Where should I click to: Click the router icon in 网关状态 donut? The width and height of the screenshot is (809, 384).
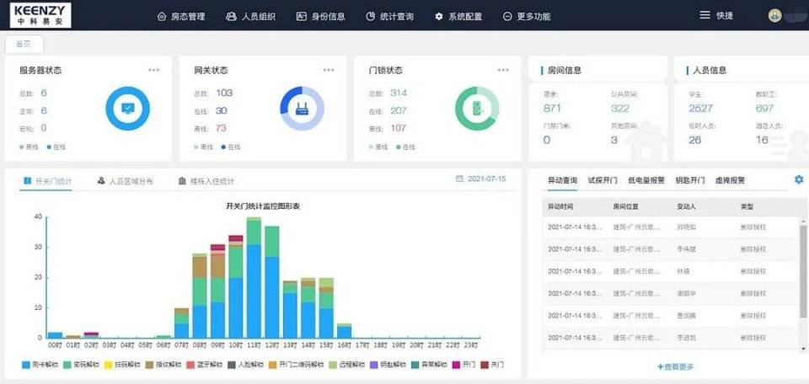pyautogui.click(x=302, y=109)
